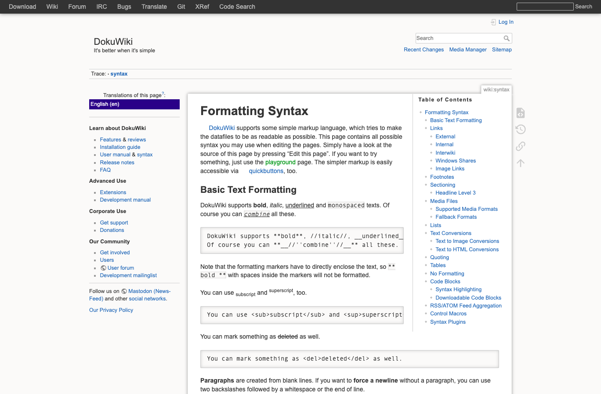
Task: Jump to Interwiki in Table of Contents
Action: [445, 153]
